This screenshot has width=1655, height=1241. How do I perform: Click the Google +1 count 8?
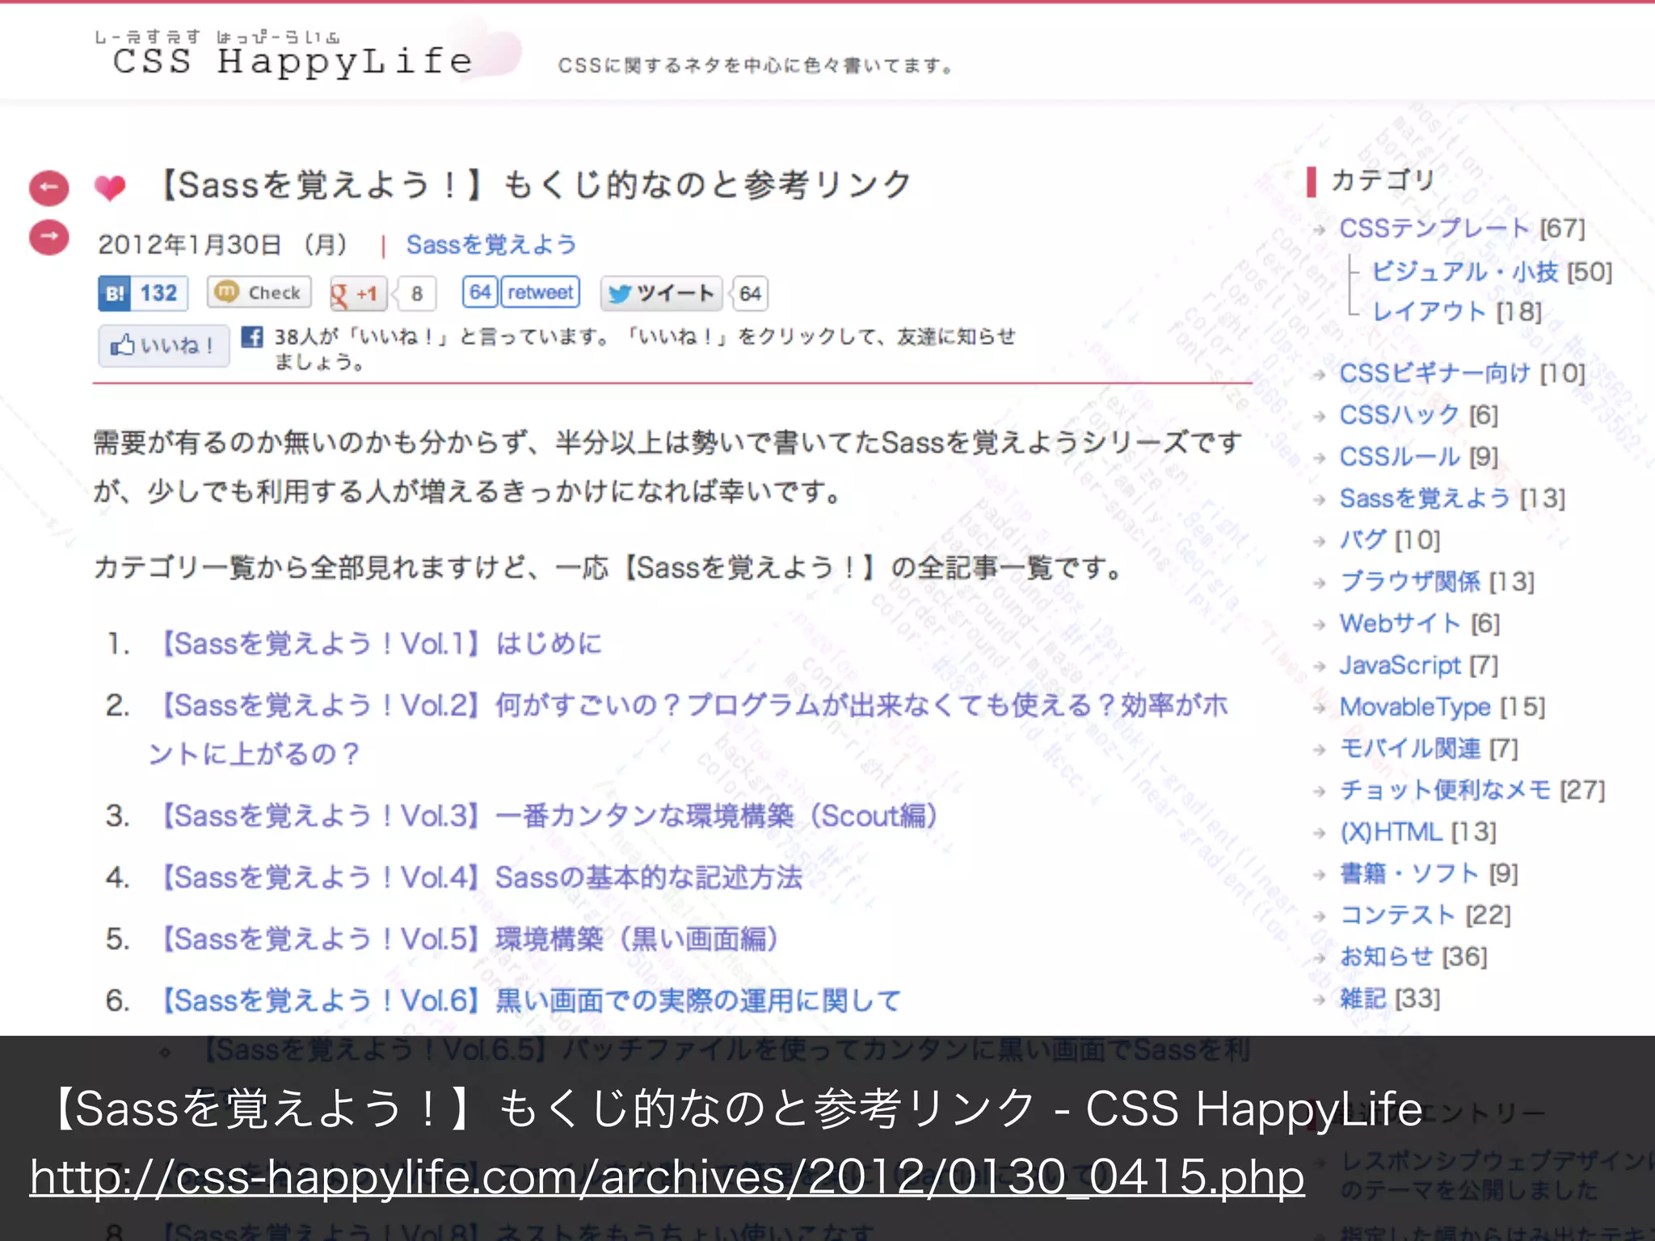pyautogui.click(x=416, y=294)
